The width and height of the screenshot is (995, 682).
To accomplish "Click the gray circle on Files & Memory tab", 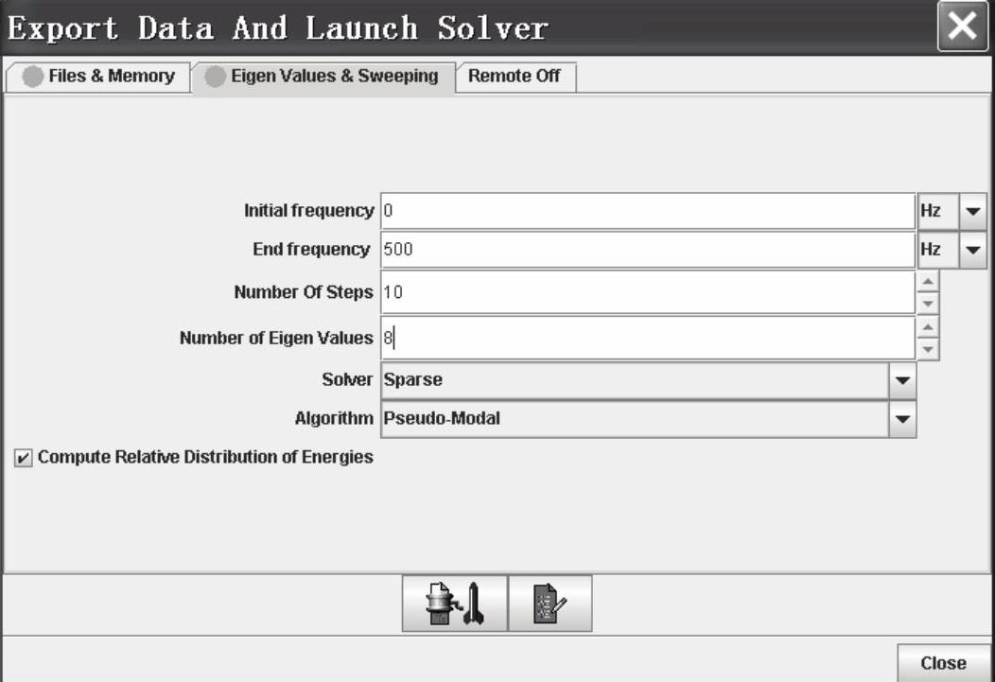I will [x=33, y=77].
